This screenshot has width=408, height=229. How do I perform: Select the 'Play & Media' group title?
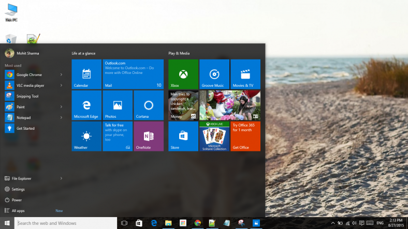179,53
